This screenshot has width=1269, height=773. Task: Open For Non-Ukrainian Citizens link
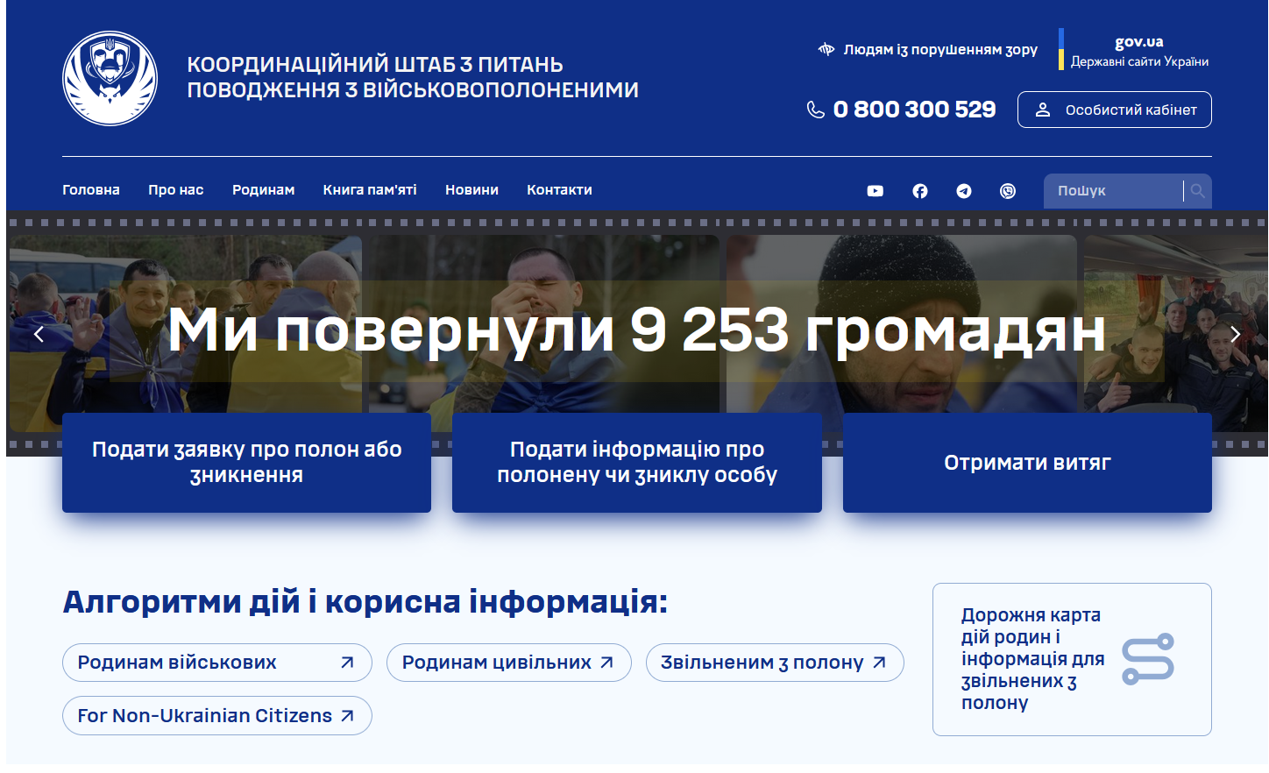click(217, 716)
